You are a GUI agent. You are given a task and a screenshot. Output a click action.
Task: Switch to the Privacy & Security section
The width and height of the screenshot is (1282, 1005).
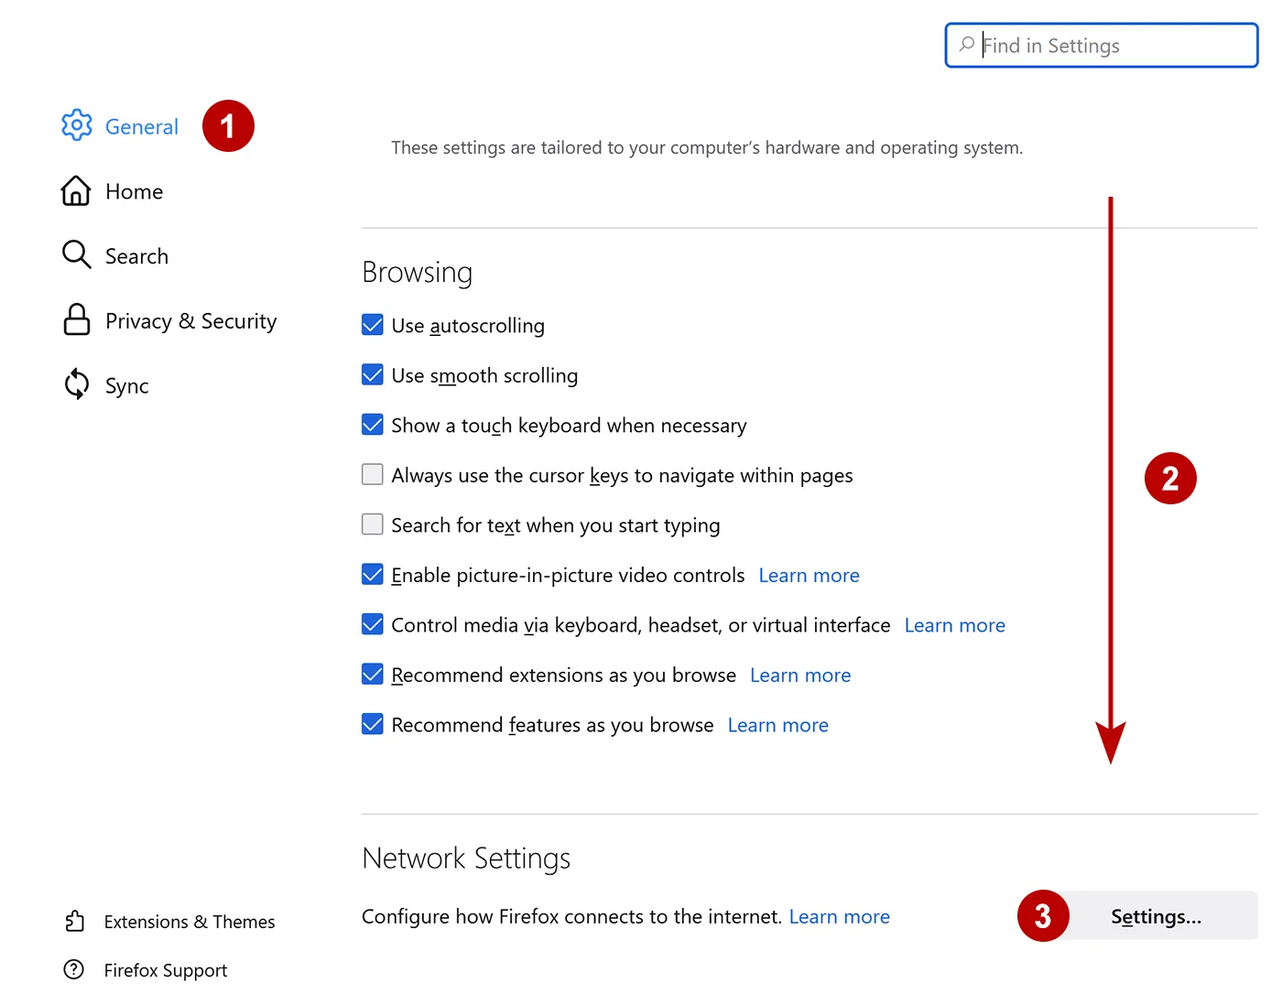coord(190,320)
